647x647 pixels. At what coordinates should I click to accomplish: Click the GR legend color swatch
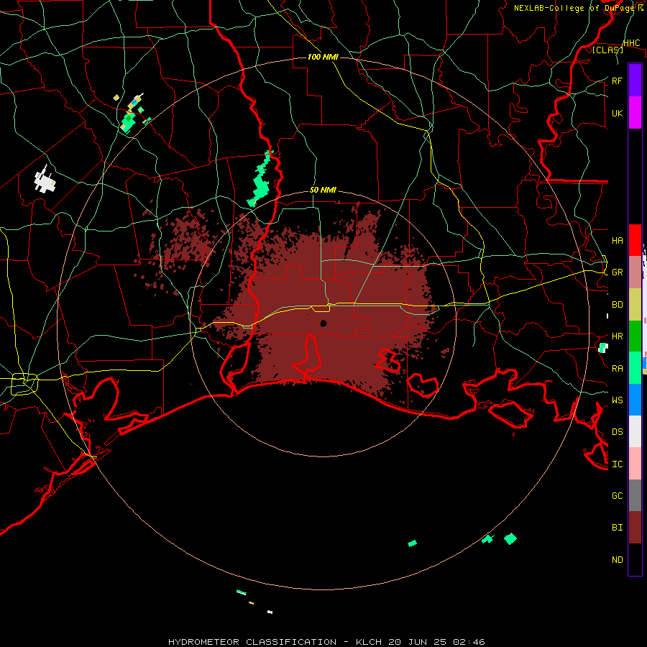pyautogui.click(x=635, y=272)
